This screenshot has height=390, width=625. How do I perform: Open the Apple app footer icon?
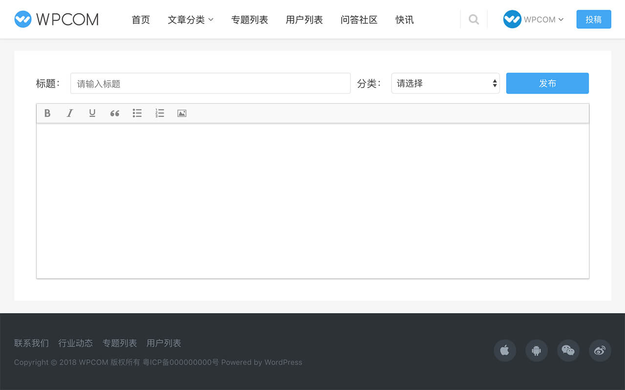point(505,350)
